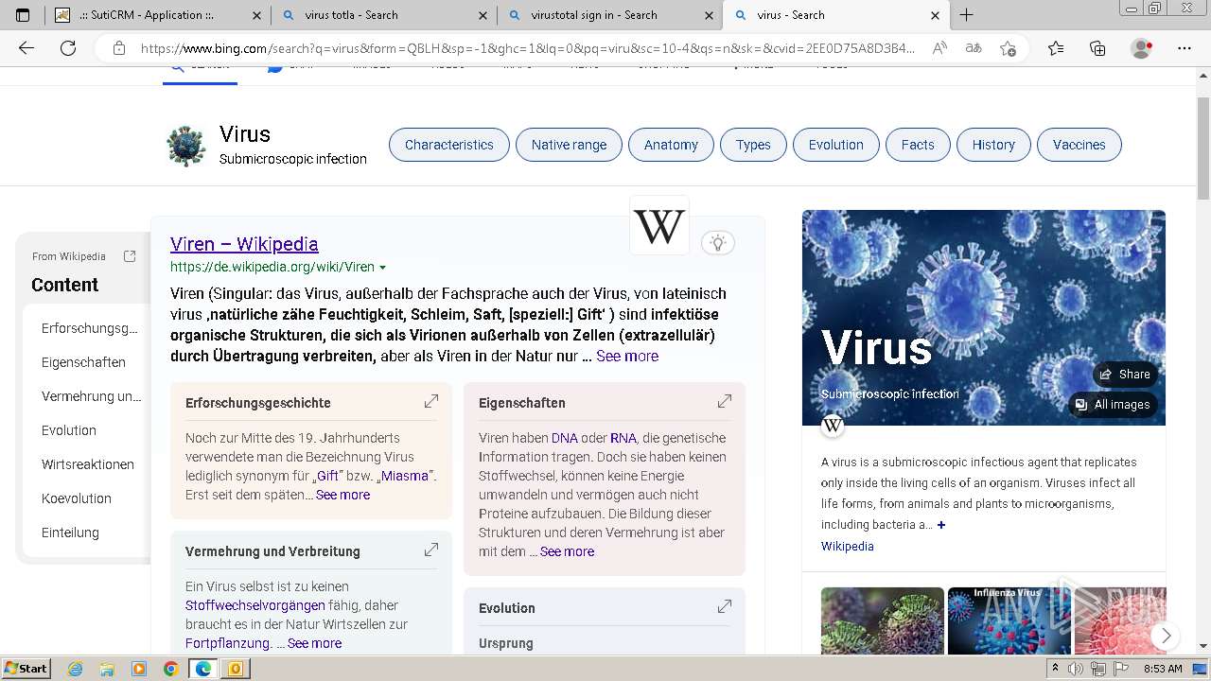Image resolution: width=1211 pixels, height=681 pixels.
Task: Open All images on the Virus panel
Action: pos(1113,404)
